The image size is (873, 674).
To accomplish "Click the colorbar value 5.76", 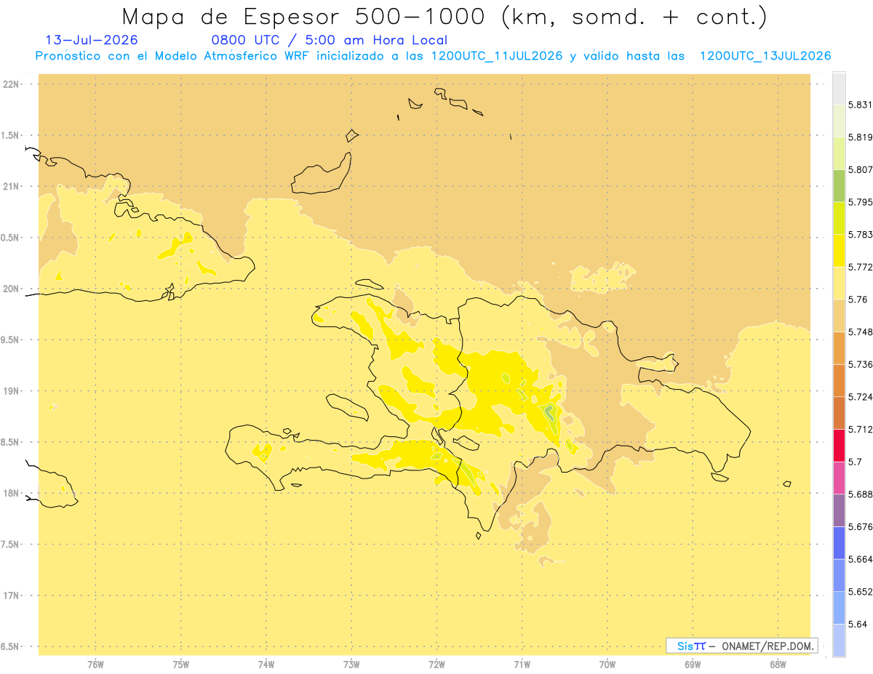I will 858,300.
